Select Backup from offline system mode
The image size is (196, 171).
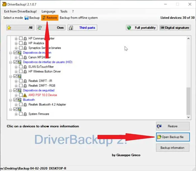pyautogui.click(x=79, y=18)
